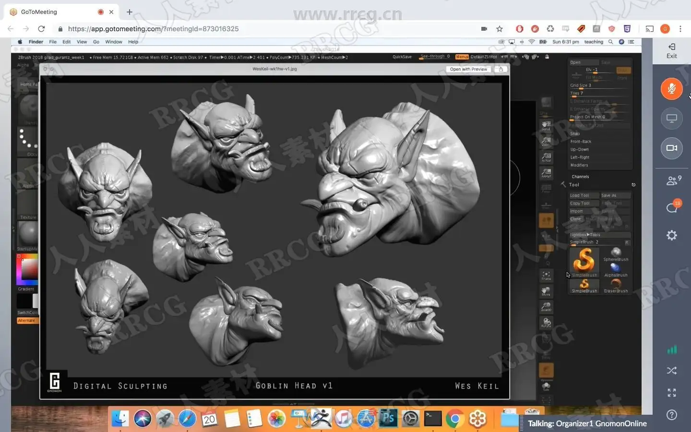Click ZBrush AAHalf icon

(x=546, y=173)
